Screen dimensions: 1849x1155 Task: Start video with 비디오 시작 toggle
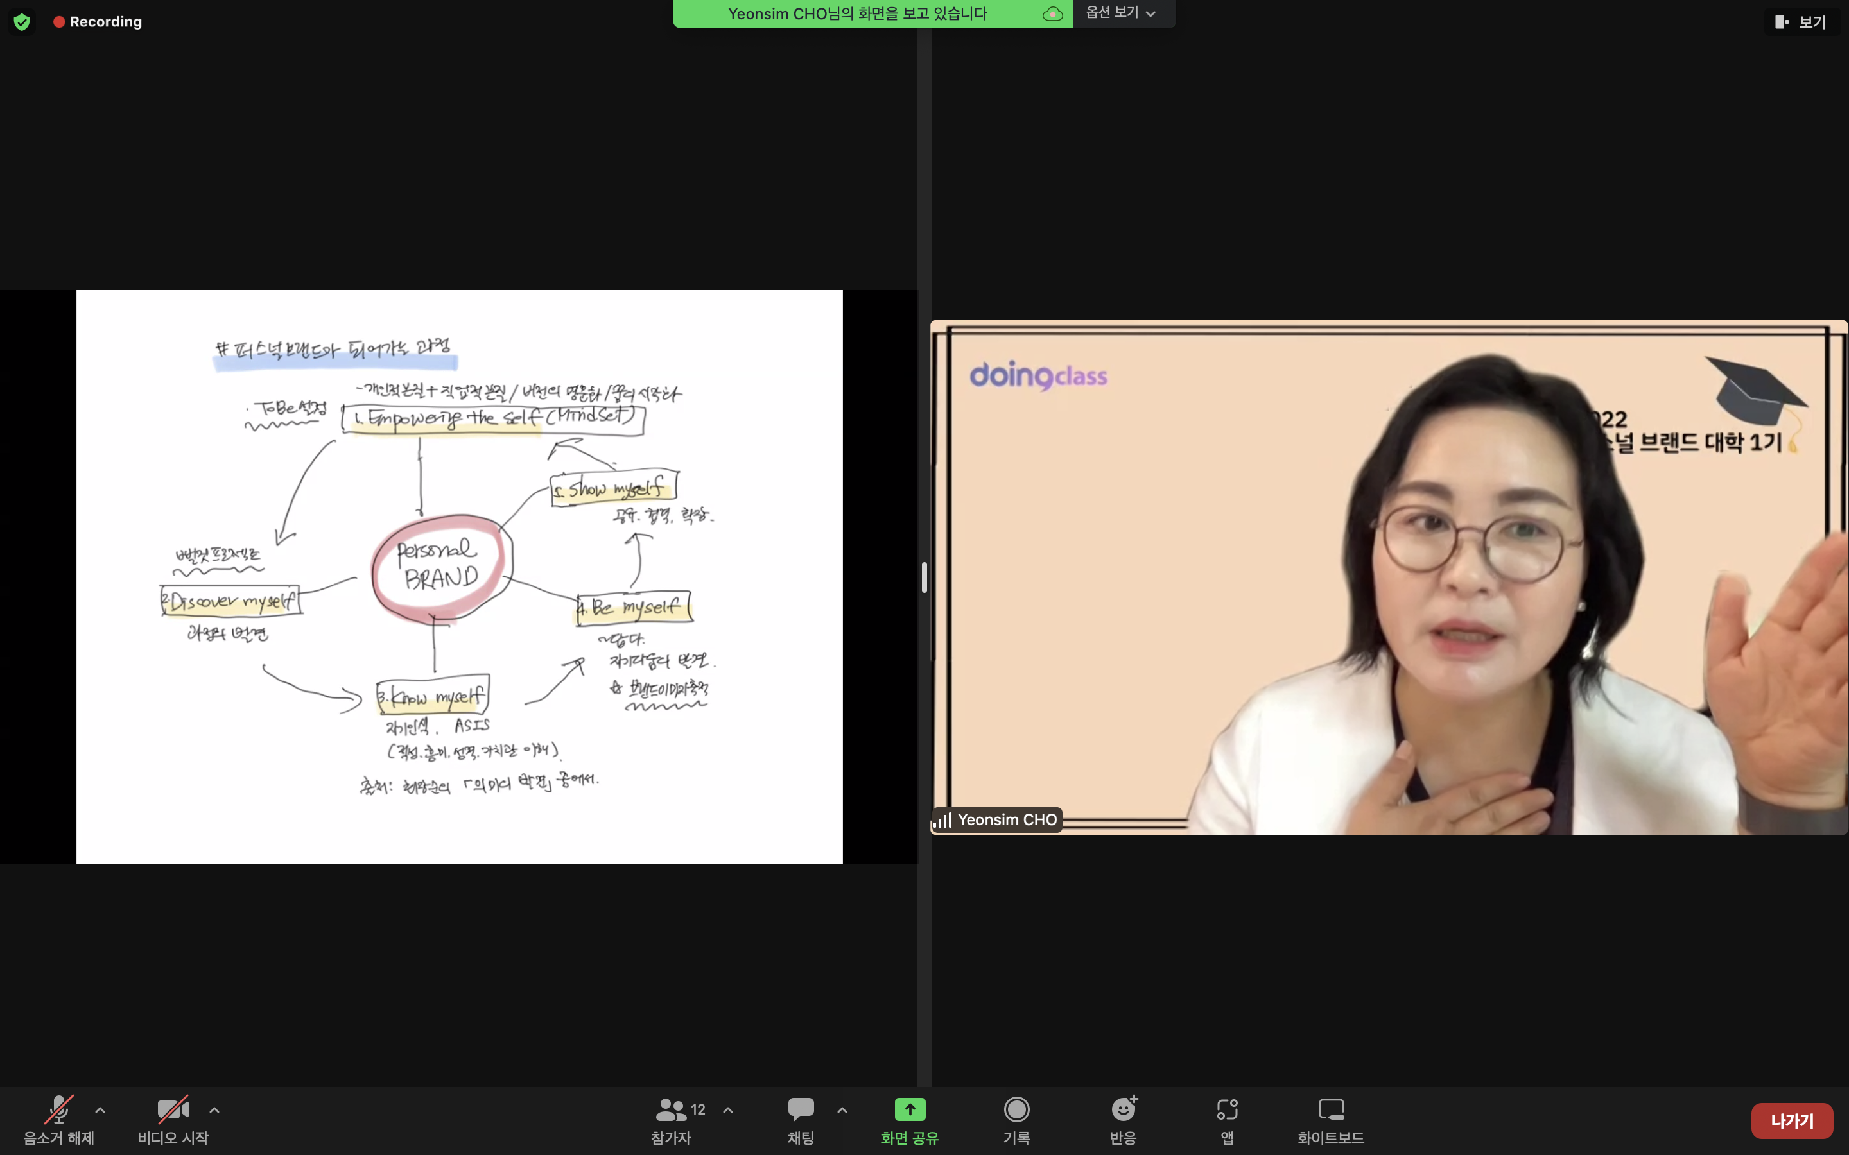click(173, 1109)
